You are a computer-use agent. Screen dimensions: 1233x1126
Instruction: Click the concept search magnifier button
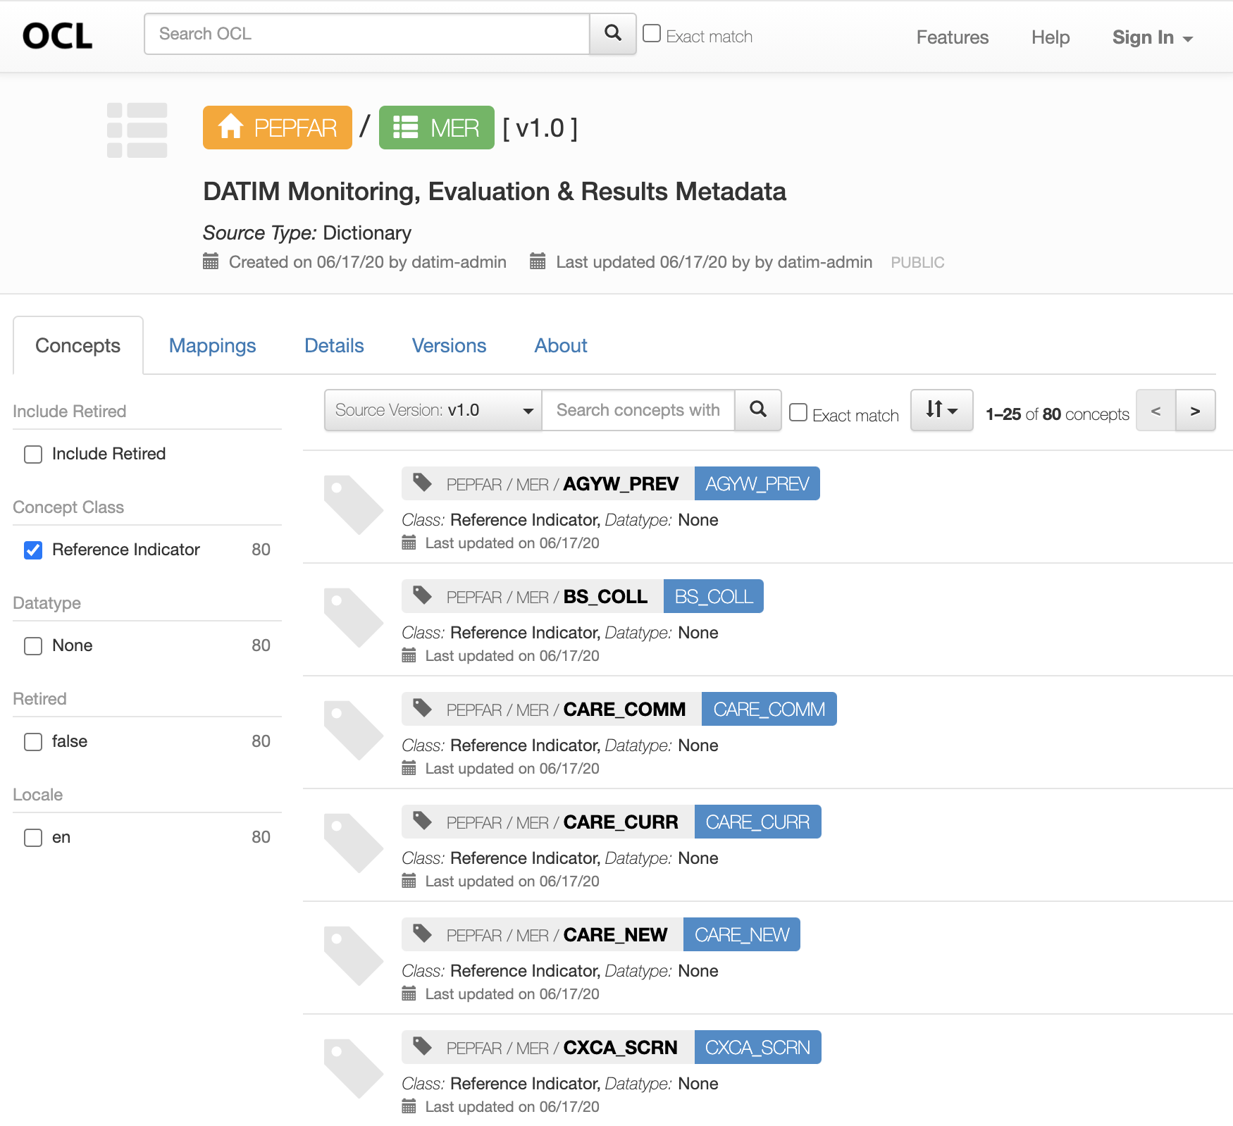click(x=757, y=410)
